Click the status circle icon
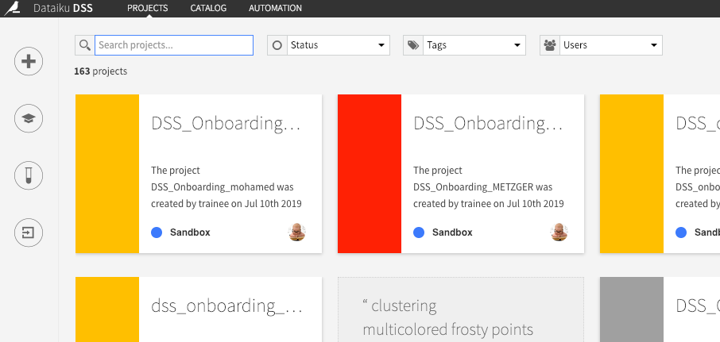The image size is (720, 342). [x=277, y=45]
